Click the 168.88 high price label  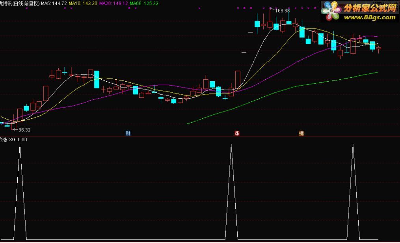283,11
